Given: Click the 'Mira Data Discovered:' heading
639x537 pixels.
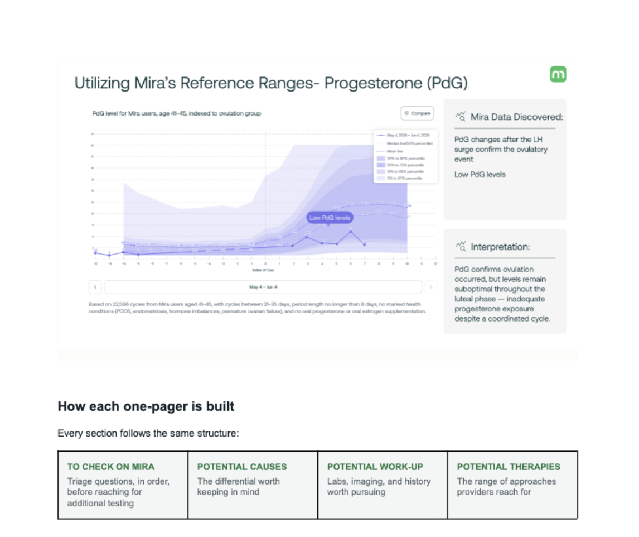Looking at the screenshot, I should [x=517, y=117].
